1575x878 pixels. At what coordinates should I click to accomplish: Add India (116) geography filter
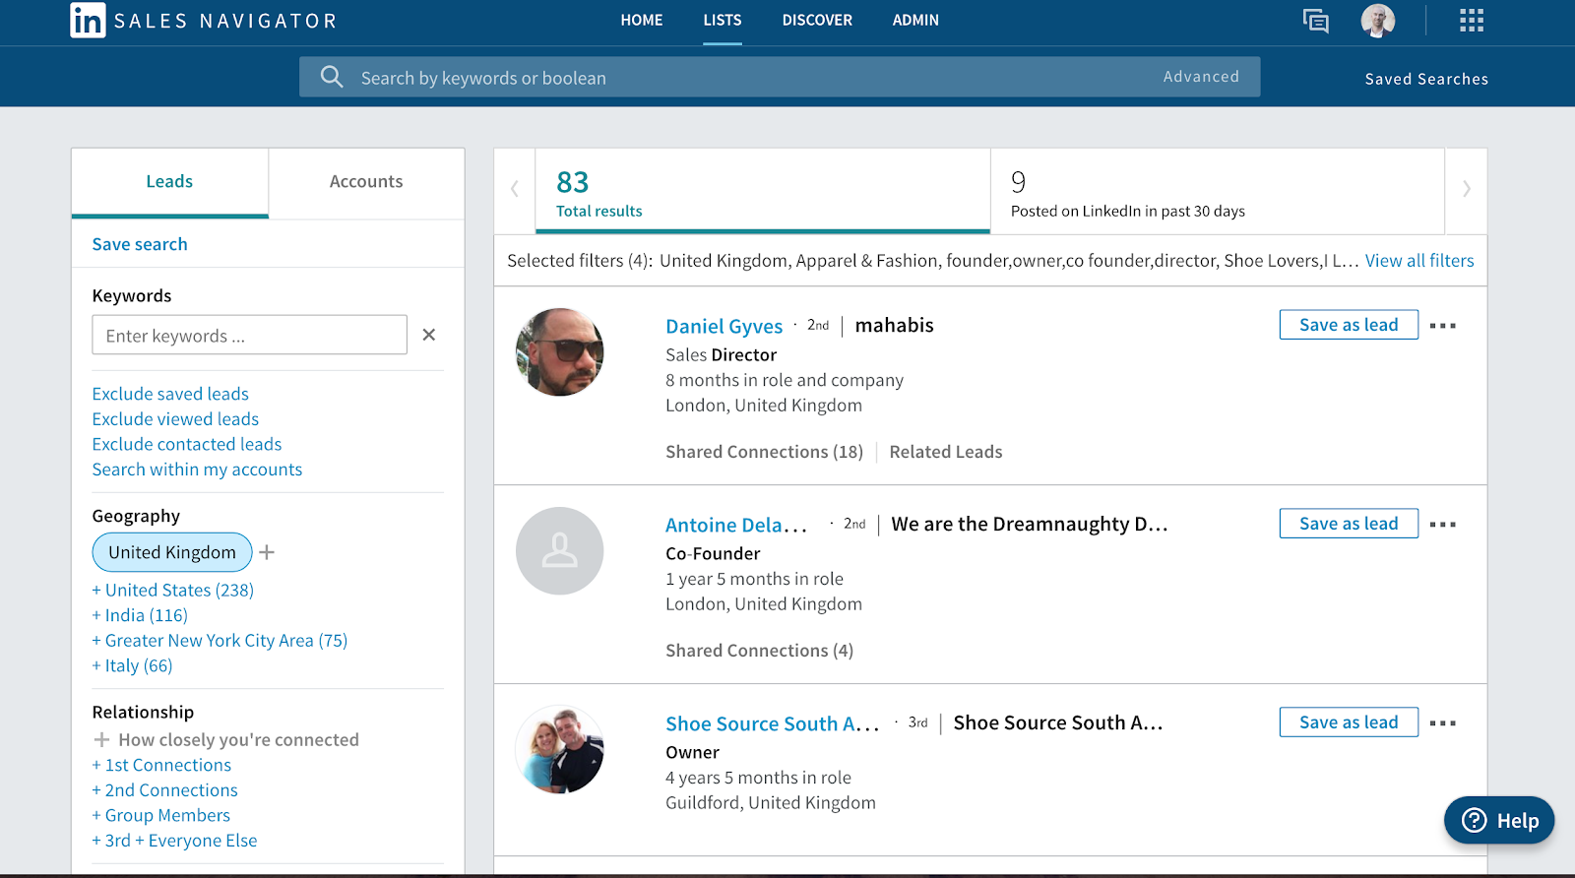point(140,615)
